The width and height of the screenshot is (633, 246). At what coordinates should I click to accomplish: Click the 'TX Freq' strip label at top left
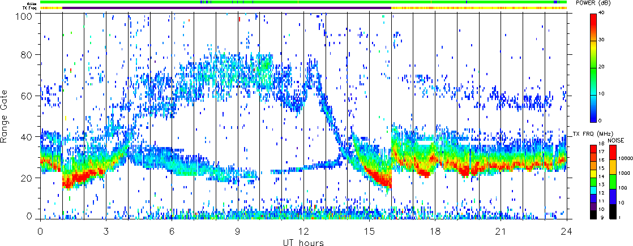(x=29, y=8)
